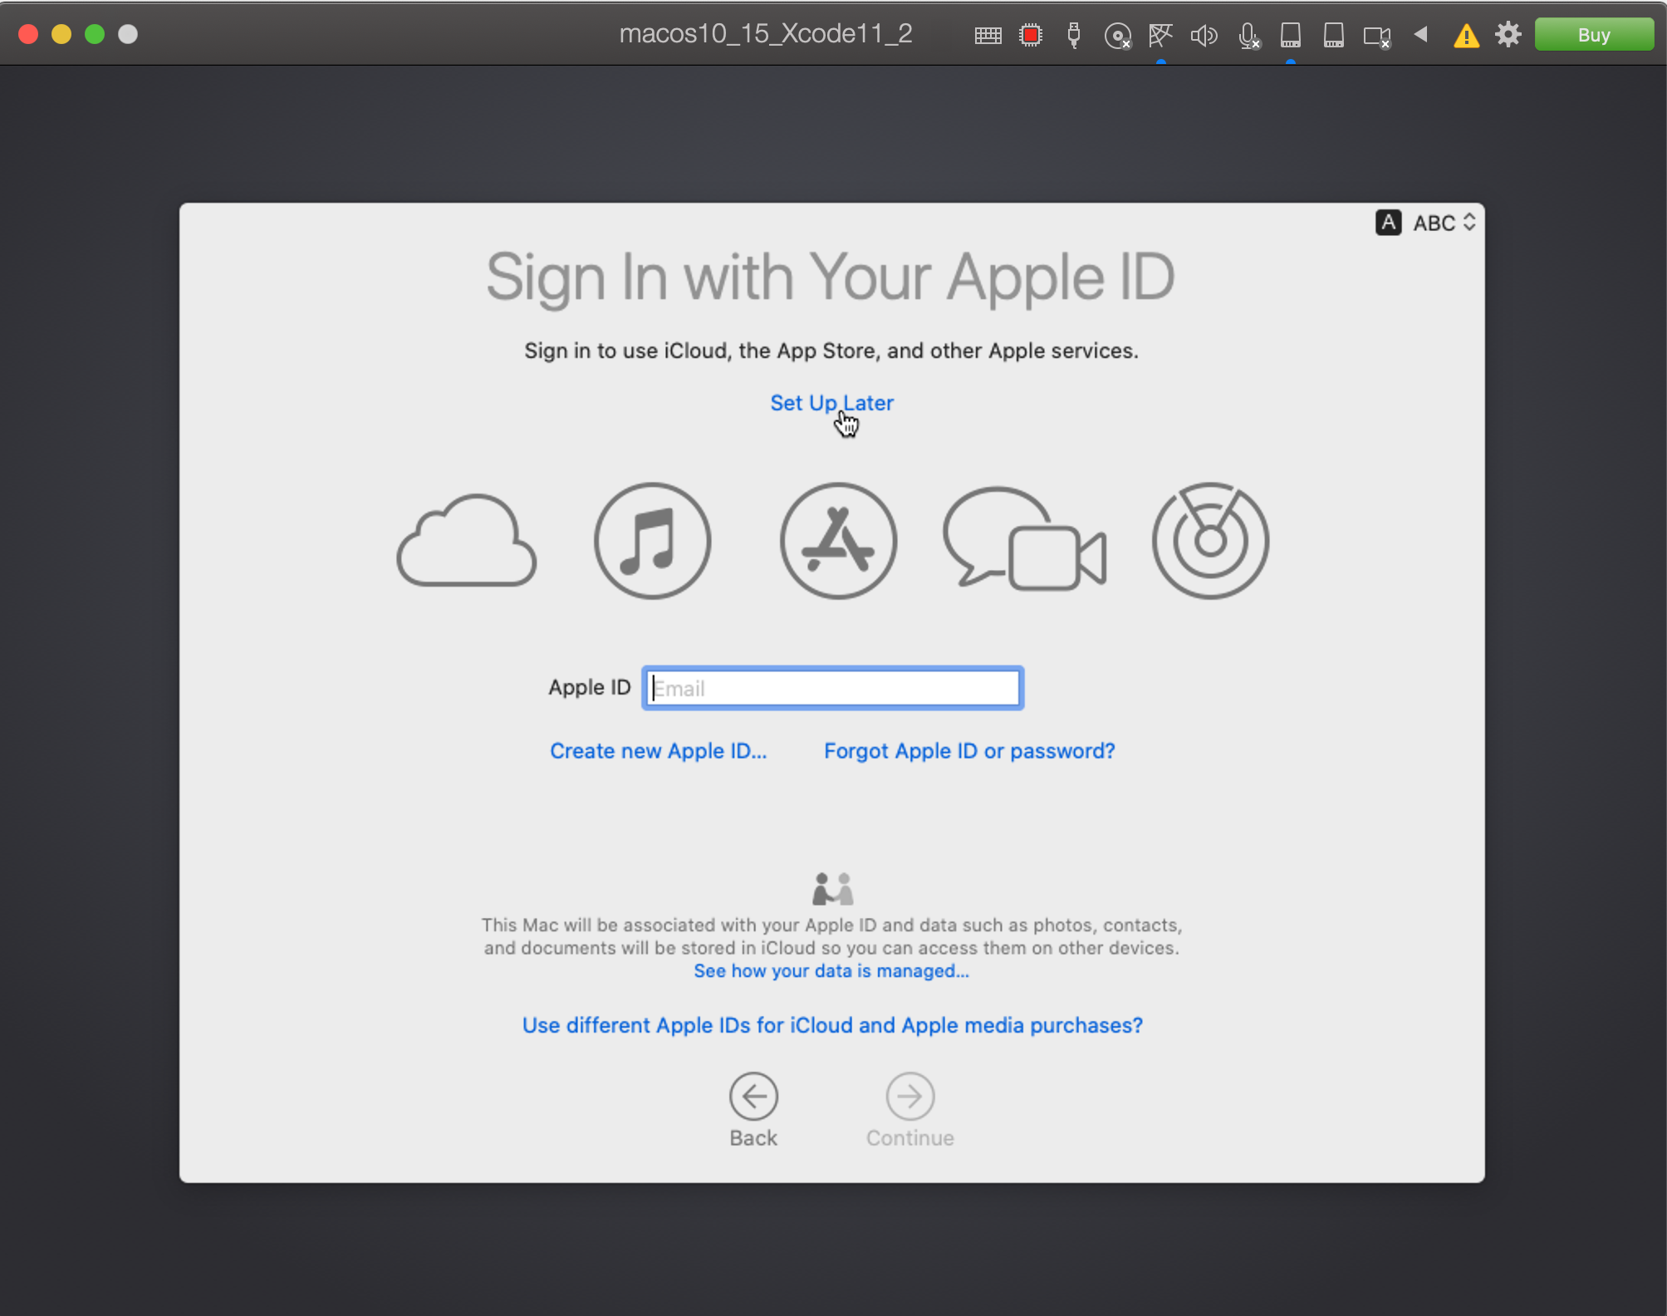
Task: Open the VM settings gear
Action: 1508,35
